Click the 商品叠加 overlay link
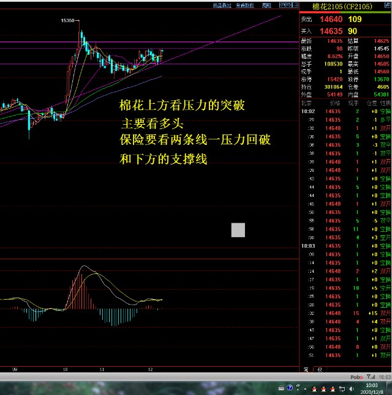The image size is (392, 395). coord(222,5)
